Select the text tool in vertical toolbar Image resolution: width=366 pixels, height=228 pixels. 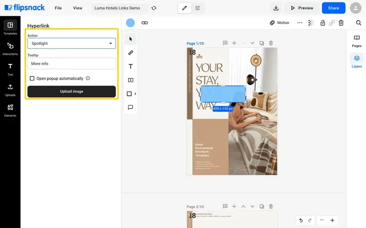coord(131,66)
